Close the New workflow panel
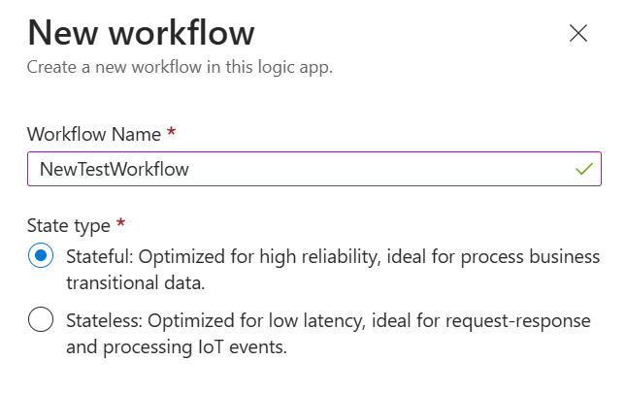Image resolution: width=626 pixels, height=394 pixels. (578, 33)
